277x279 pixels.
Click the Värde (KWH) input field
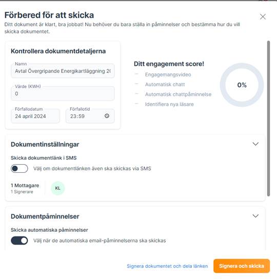point(63,93)
